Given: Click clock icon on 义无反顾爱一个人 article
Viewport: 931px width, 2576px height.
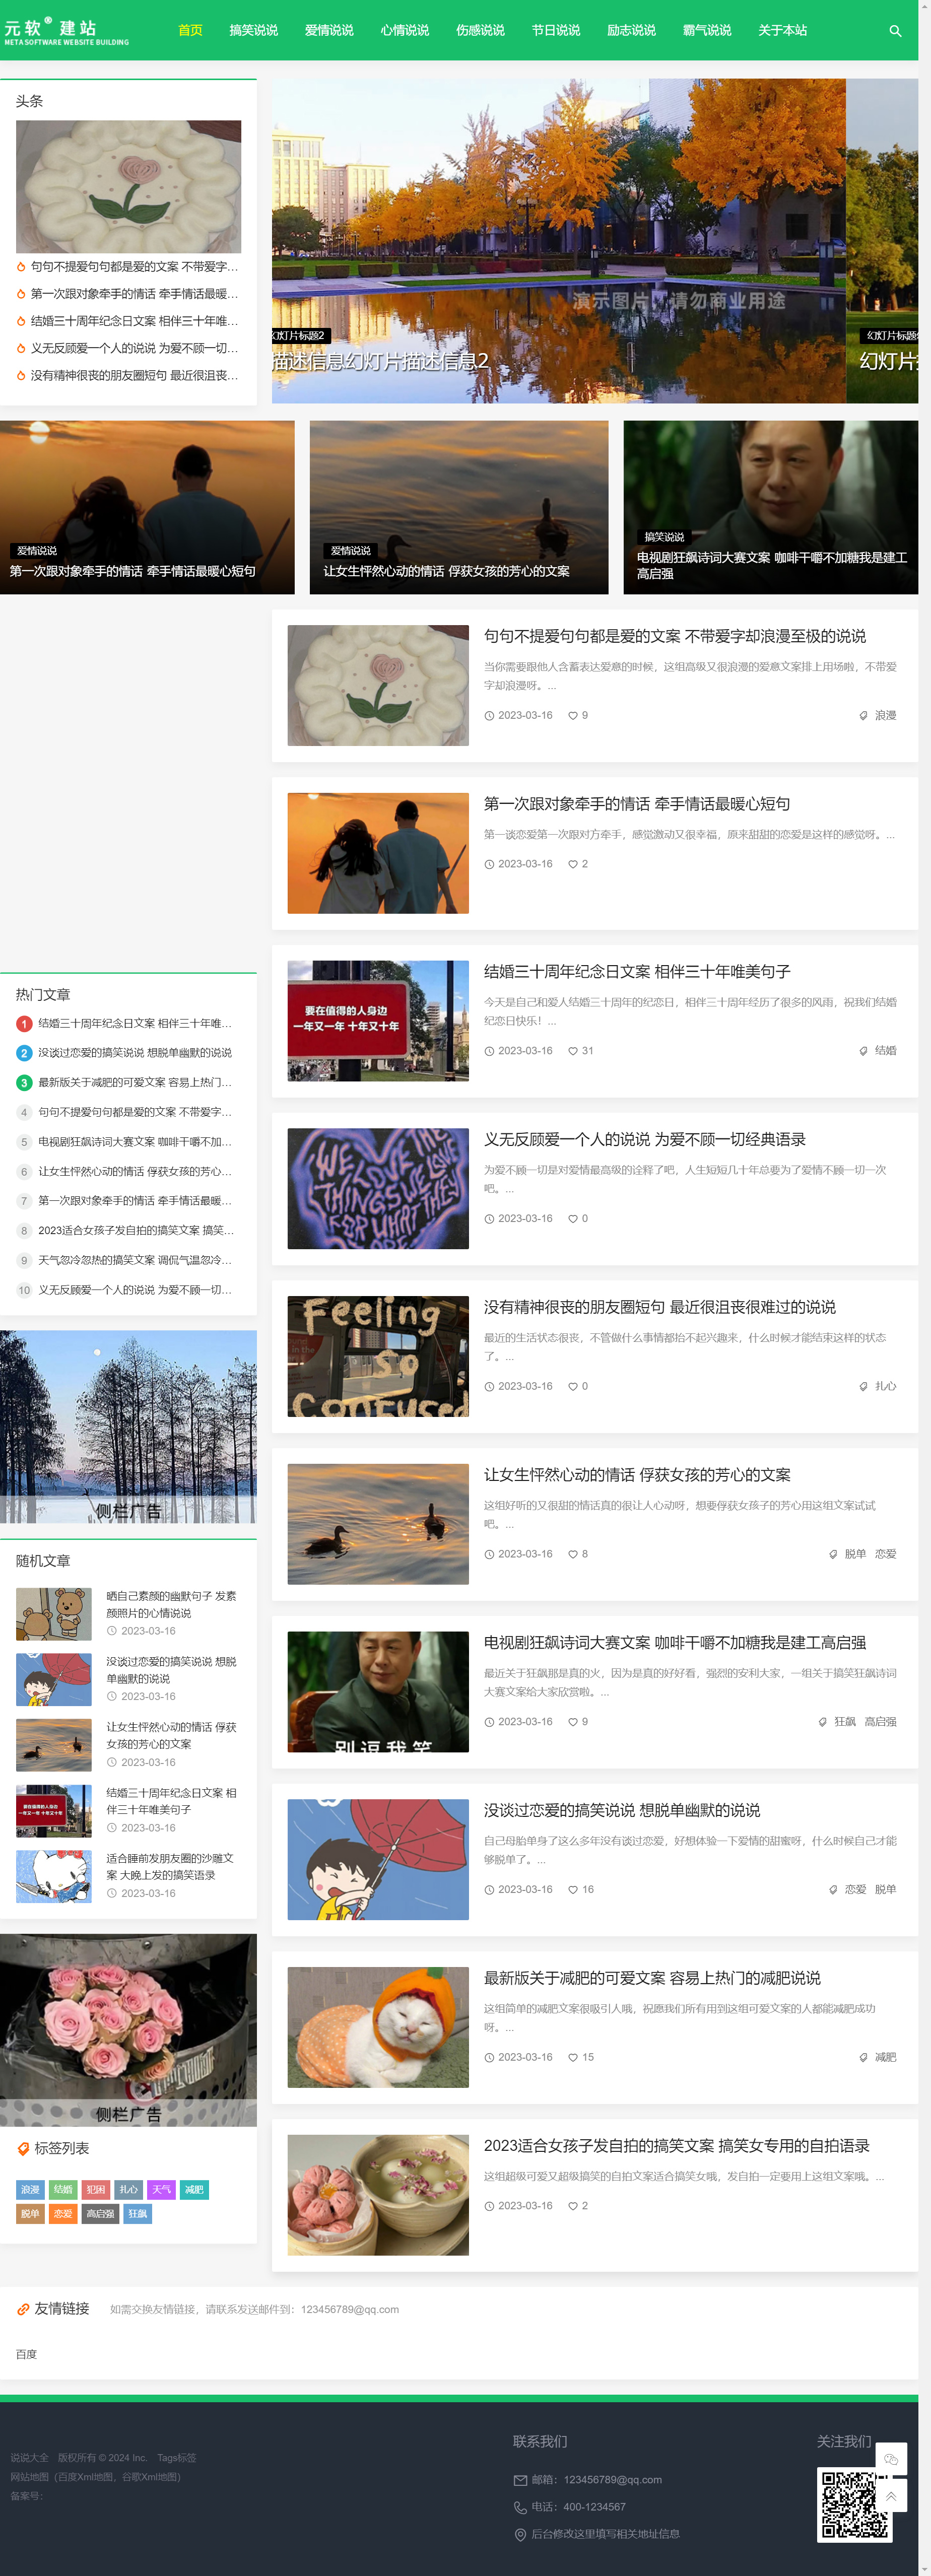Looking at the screenshot, I should (489, 1218).
